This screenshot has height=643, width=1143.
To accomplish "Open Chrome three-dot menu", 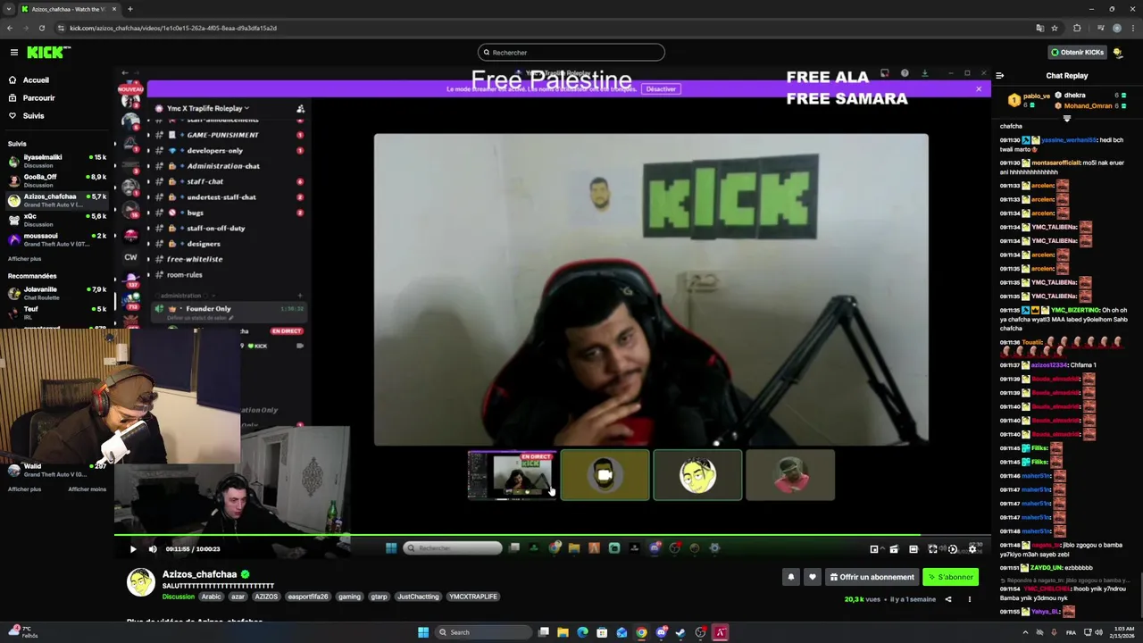I will [1132, 28].
